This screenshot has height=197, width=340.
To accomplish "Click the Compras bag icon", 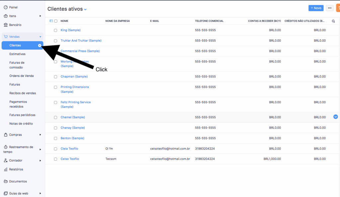I will click(6, 135).
